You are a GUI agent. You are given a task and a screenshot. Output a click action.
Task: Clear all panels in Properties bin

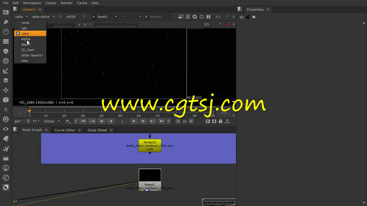(254, 17)
